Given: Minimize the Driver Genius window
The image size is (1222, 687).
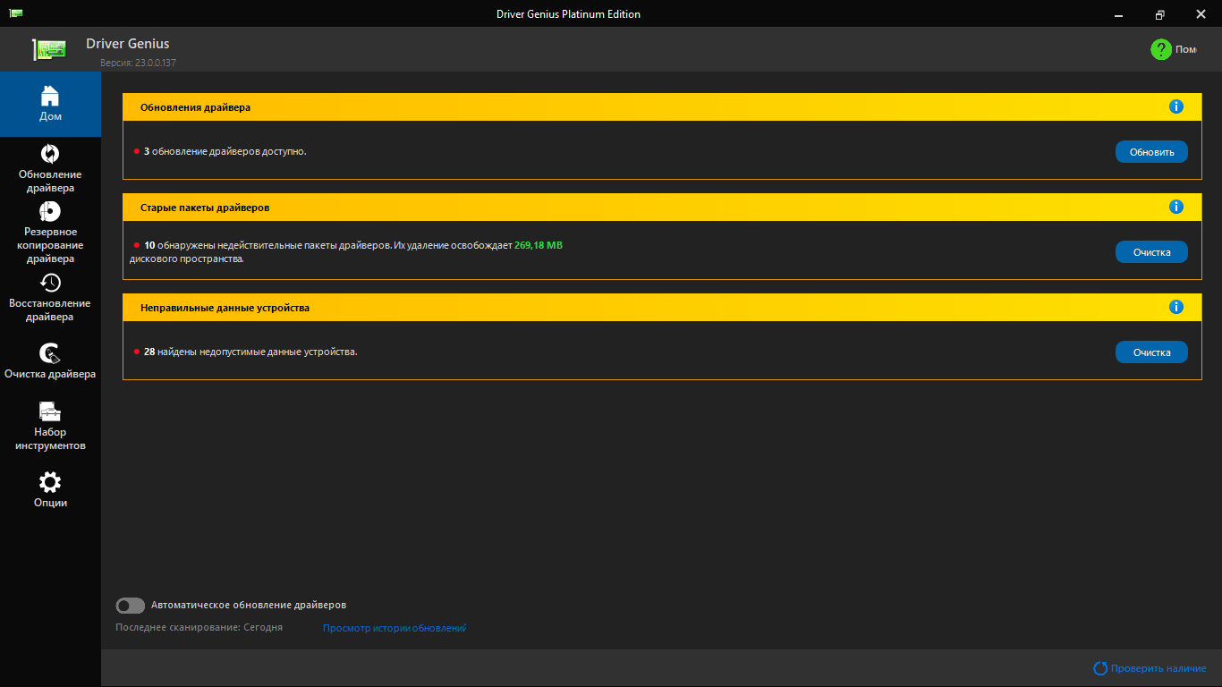Looking at the screenshot, I should (1119, 13).
